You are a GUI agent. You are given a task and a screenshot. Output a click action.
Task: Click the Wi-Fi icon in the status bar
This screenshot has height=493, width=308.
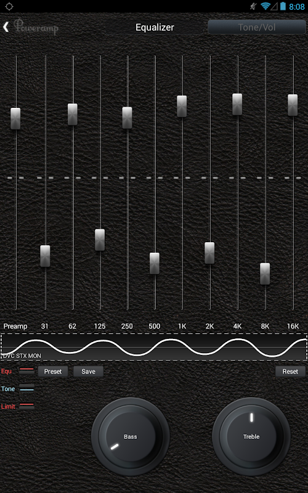click(x=265, y=6)
